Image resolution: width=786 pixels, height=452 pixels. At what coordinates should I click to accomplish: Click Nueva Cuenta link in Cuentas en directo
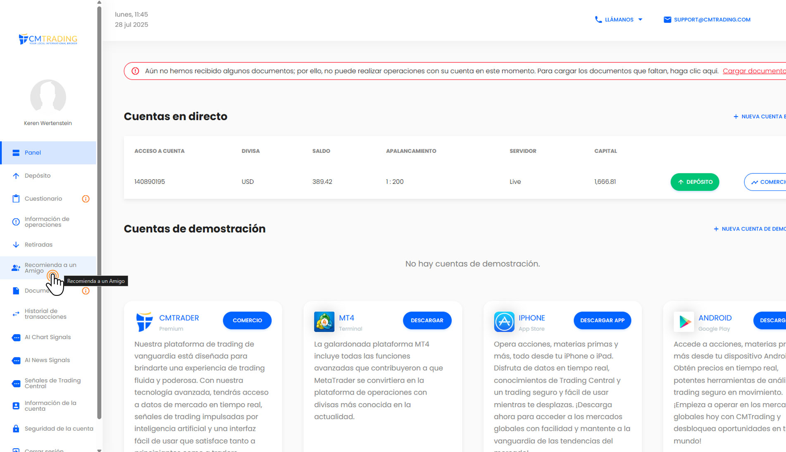tap(760, 117)
